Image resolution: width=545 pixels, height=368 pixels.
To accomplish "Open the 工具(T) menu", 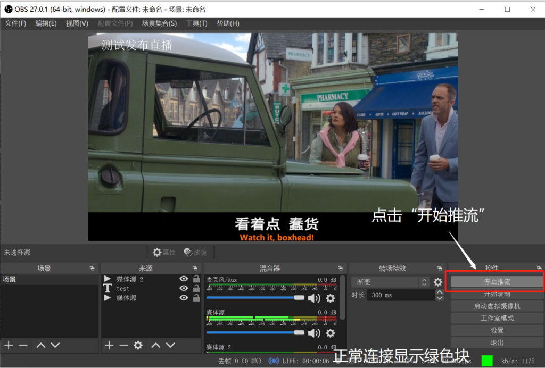I will tap(196, 23).
